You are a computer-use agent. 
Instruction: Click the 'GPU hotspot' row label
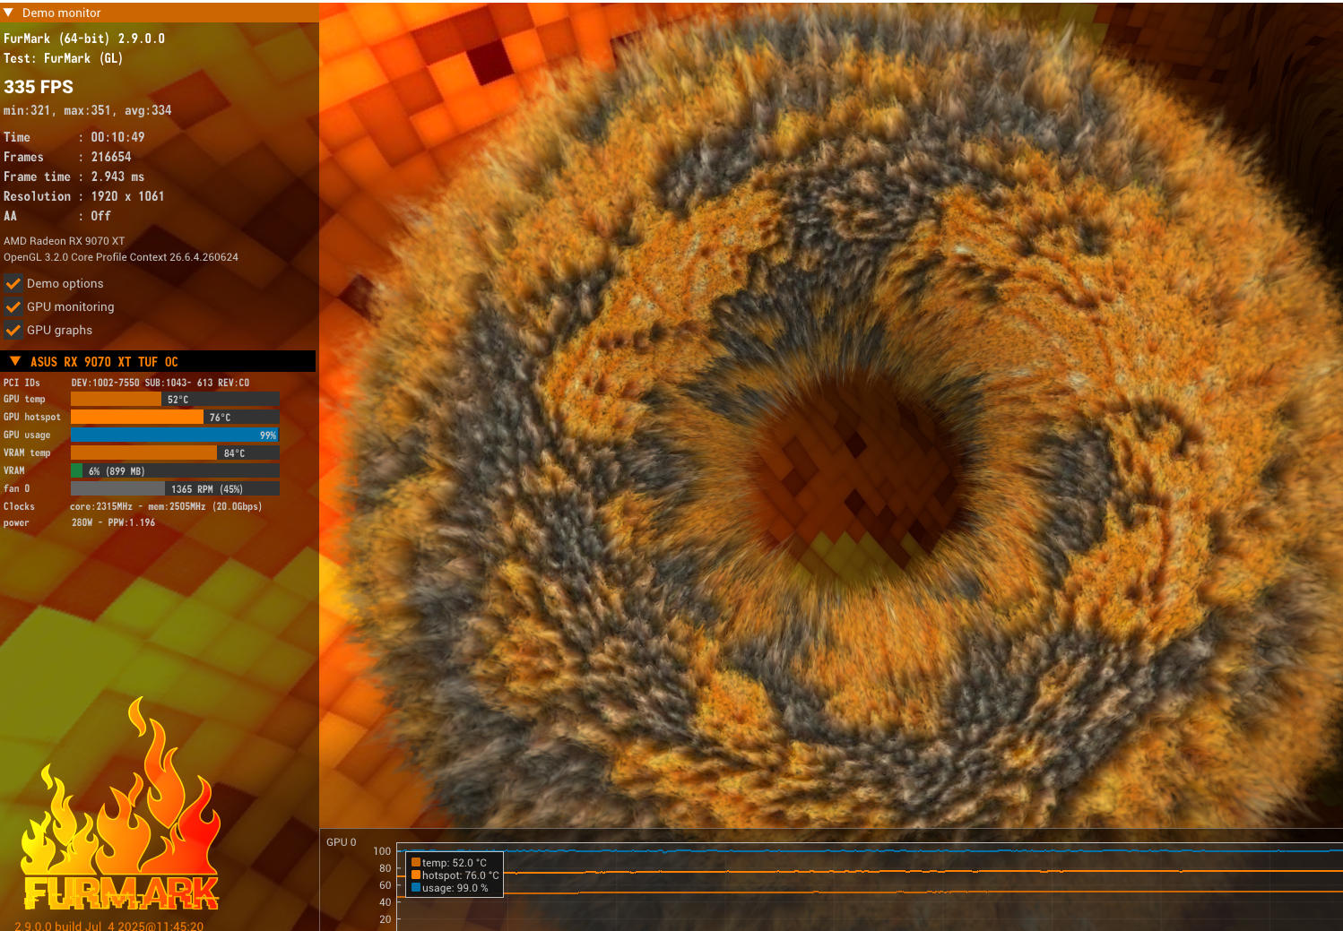click(32, 418)
